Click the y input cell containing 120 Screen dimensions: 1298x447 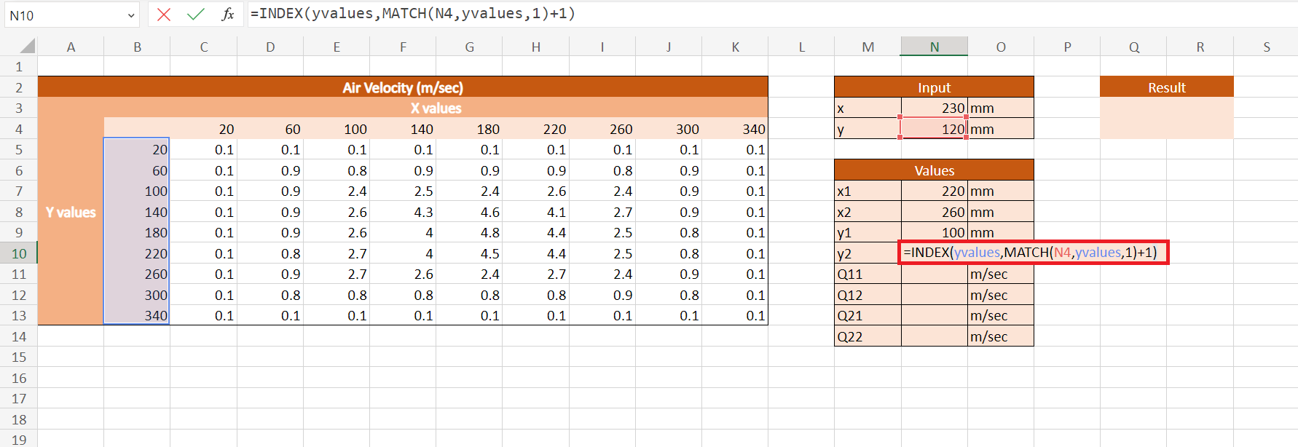point(934,129)
